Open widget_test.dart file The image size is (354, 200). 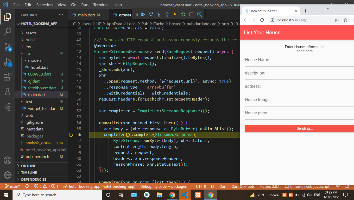point(42,109)
